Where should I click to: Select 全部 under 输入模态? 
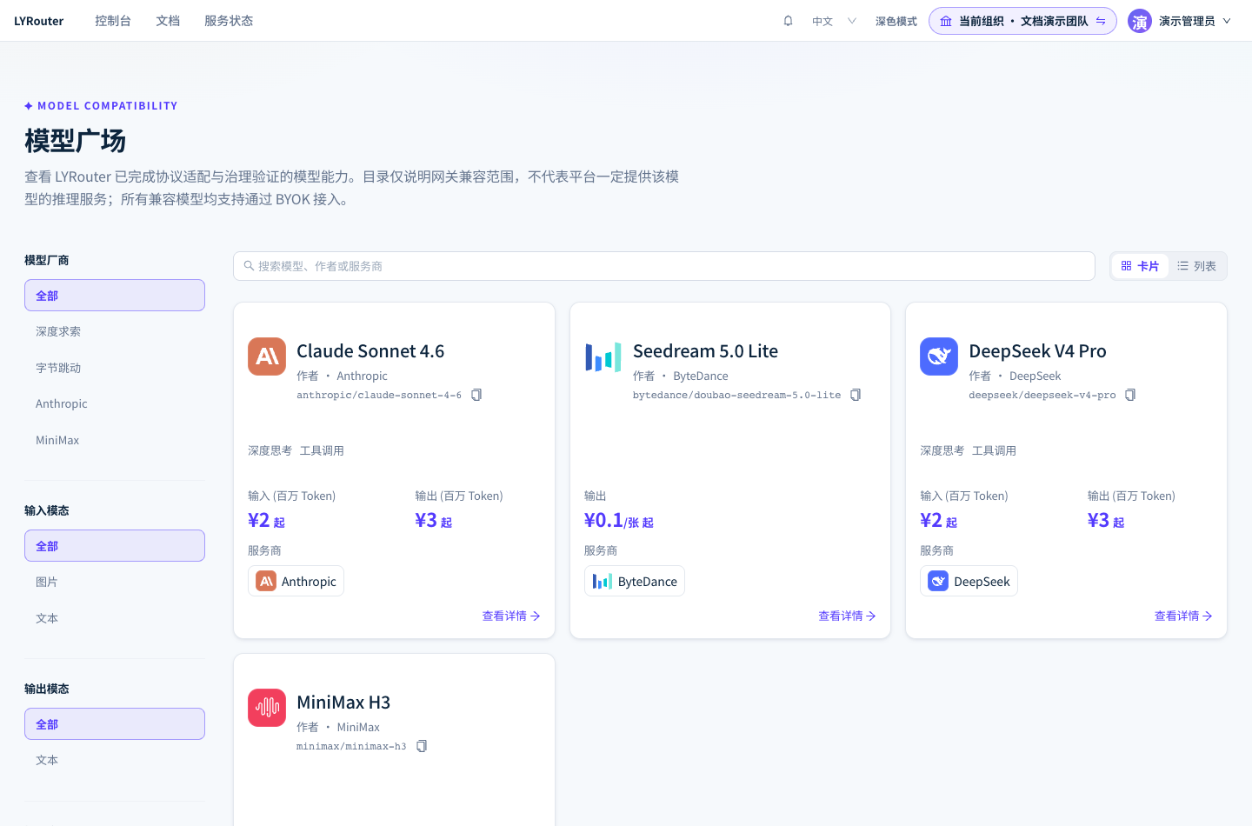[x=115, y=546]
